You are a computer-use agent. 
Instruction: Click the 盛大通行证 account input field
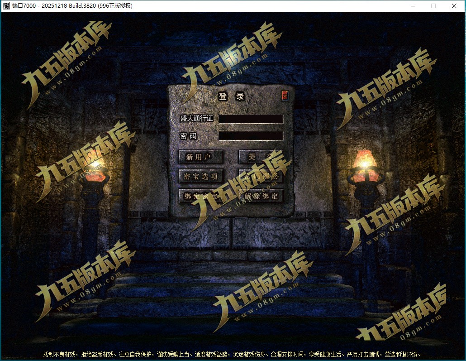pos(251,119)
